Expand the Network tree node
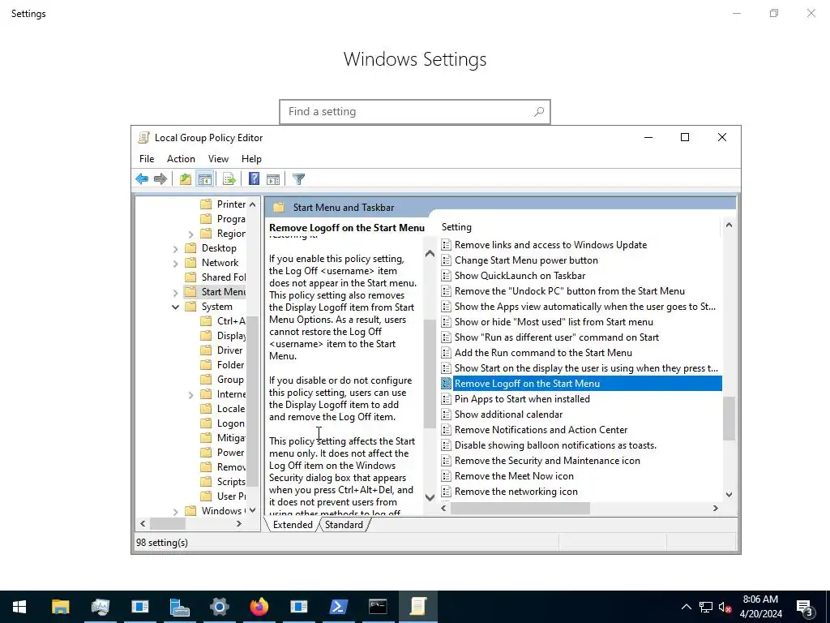 pyautogui.click(x=176, y=264)
